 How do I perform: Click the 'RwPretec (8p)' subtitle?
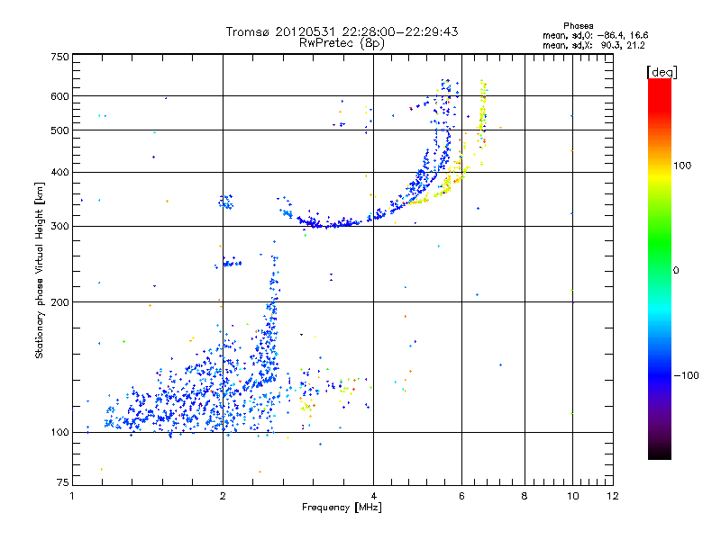[342, 43]
